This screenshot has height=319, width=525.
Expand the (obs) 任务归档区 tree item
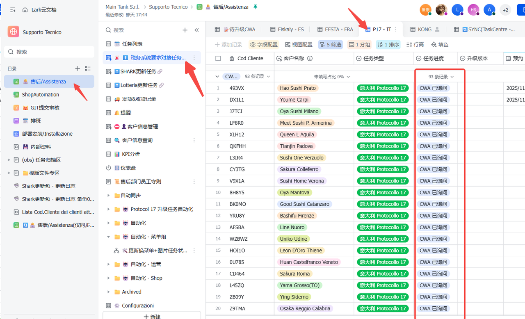coord(9,160)
